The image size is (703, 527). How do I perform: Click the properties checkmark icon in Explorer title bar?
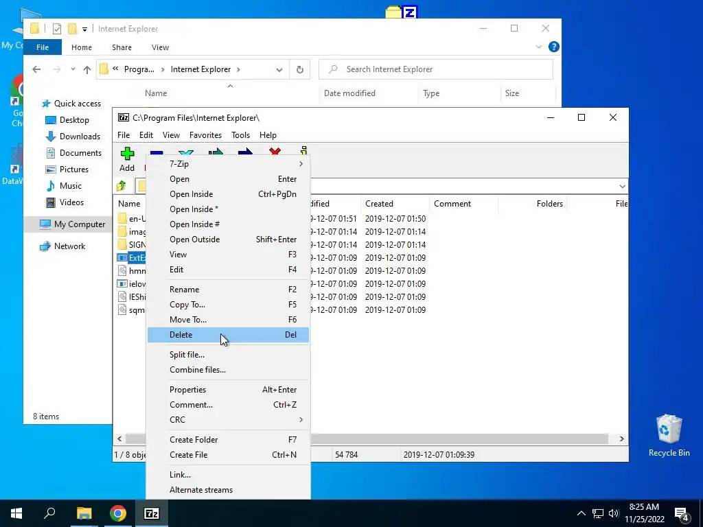point(57,29)
